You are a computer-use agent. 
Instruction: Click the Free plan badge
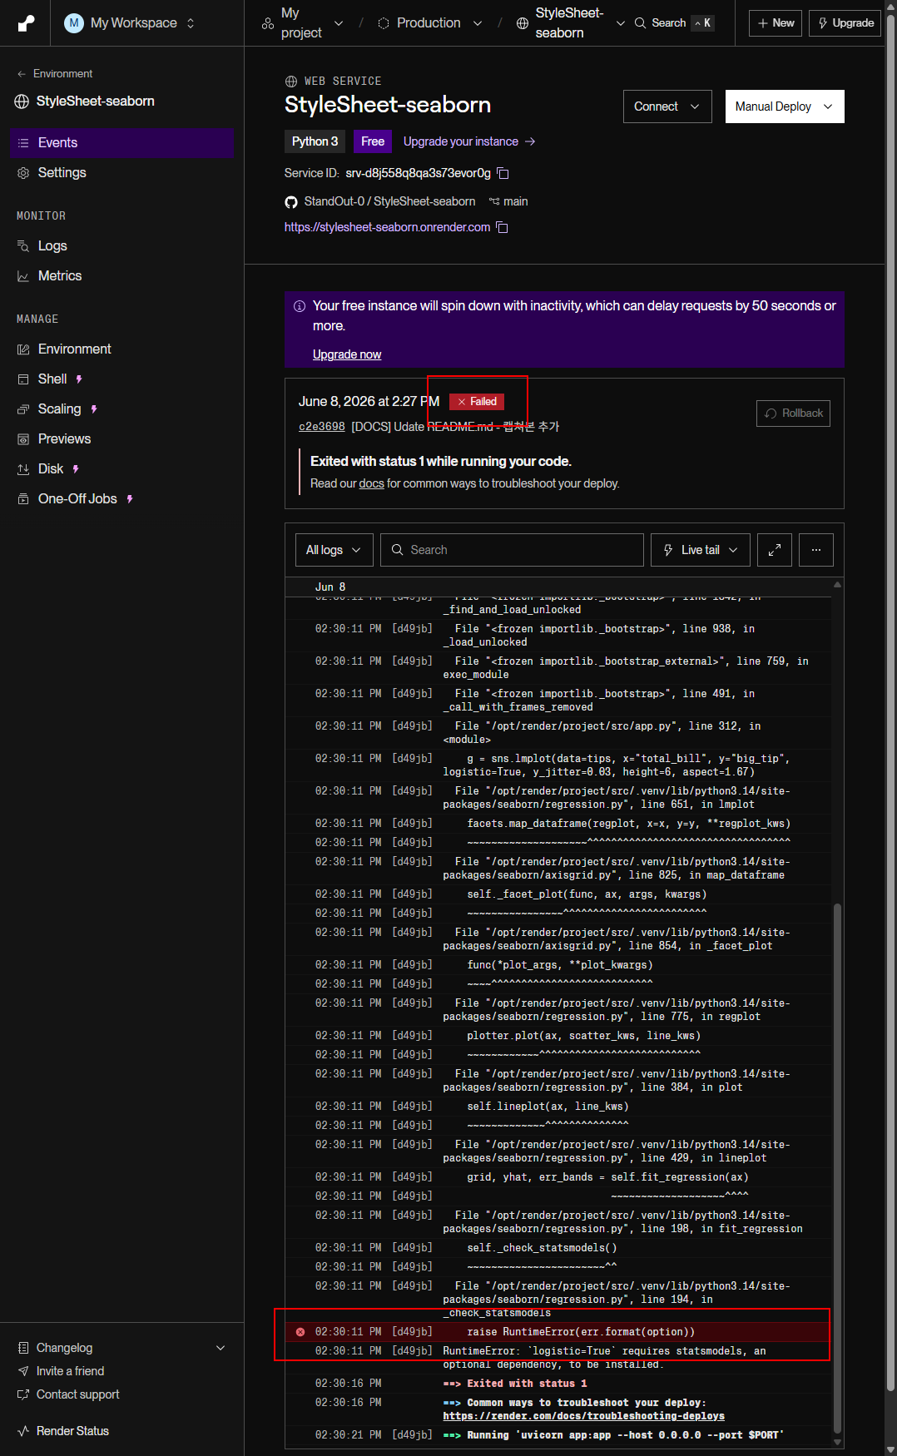tap(373, 141)
